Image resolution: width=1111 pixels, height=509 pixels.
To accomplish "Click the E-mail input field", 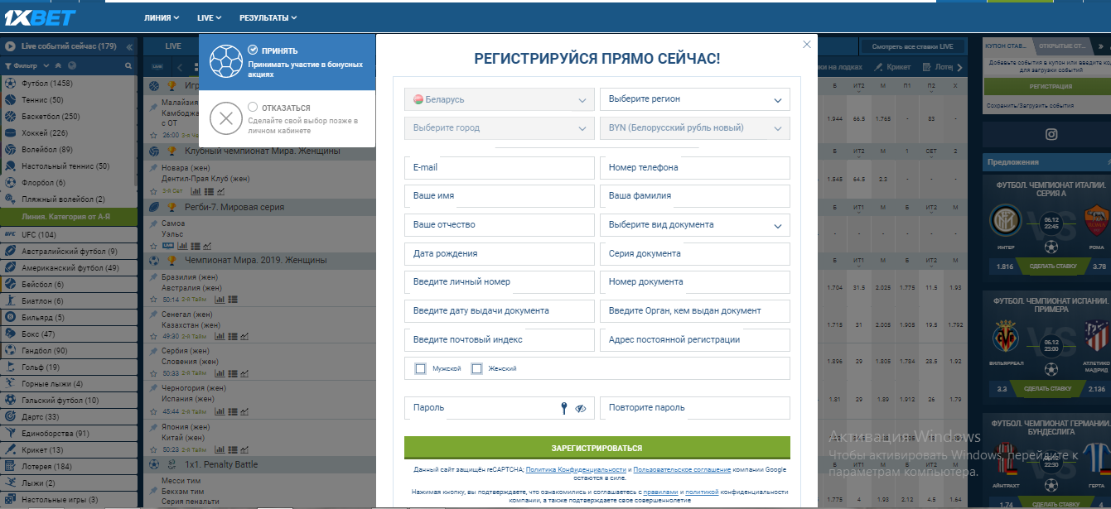I will 500,168.
